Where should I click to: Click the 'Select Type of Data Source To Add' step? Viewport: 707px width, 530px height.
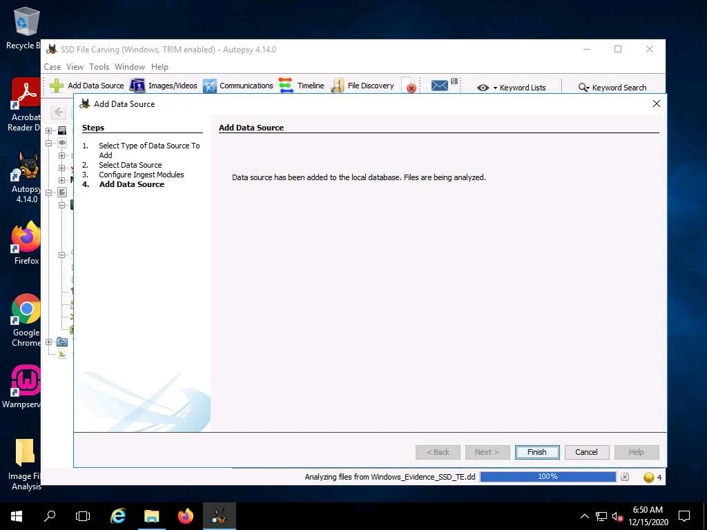tap(149, 150)
